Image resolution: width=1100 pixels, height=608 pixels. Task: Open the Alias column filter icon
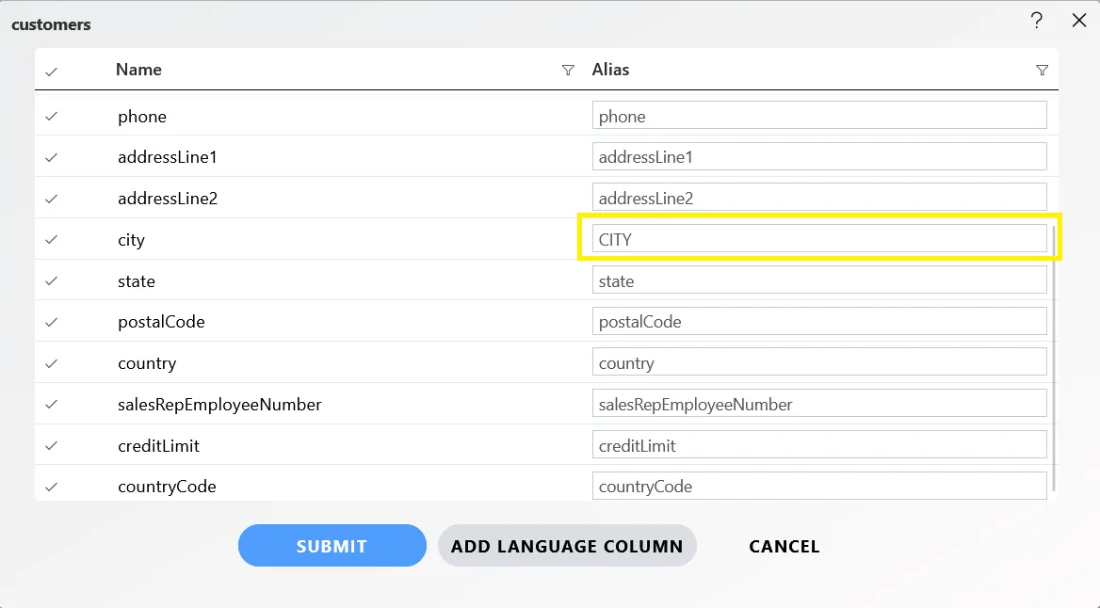tap(1042, 71)
